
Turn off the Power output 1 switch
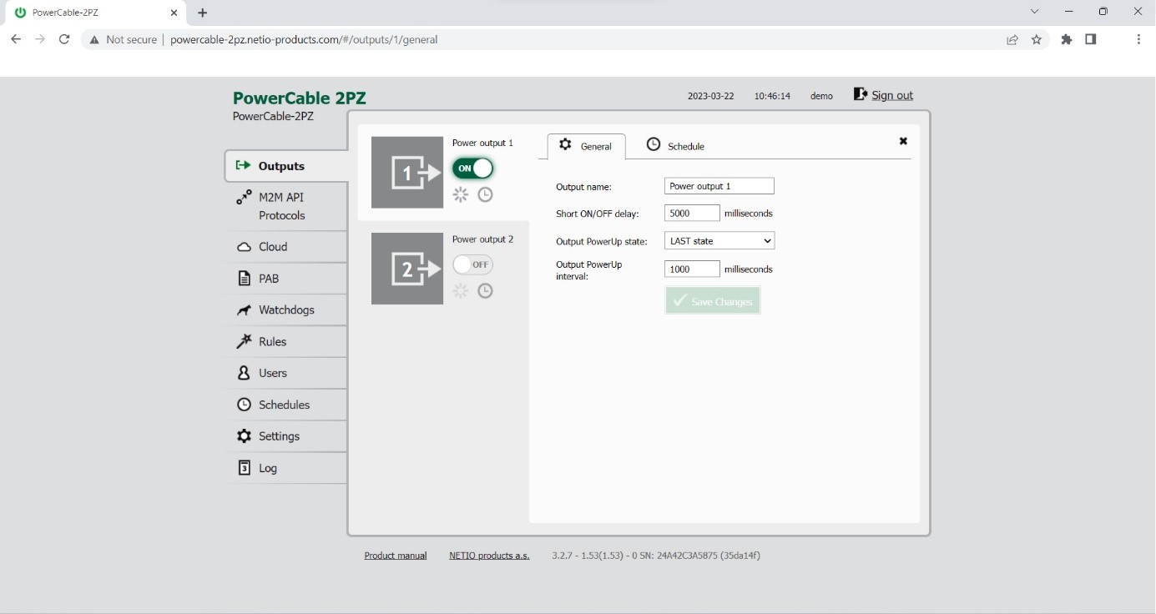pos(472,169)
